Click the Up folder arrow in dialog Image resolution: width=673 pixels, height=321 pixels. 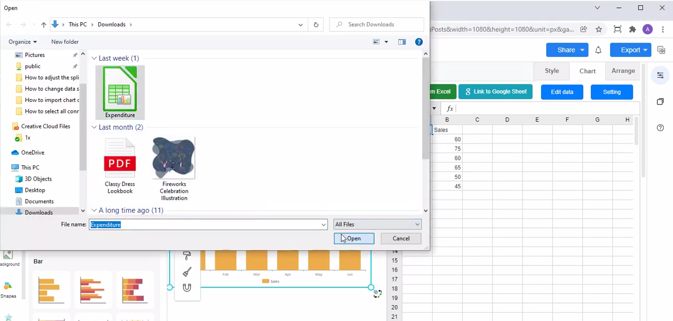coord(44,25)
